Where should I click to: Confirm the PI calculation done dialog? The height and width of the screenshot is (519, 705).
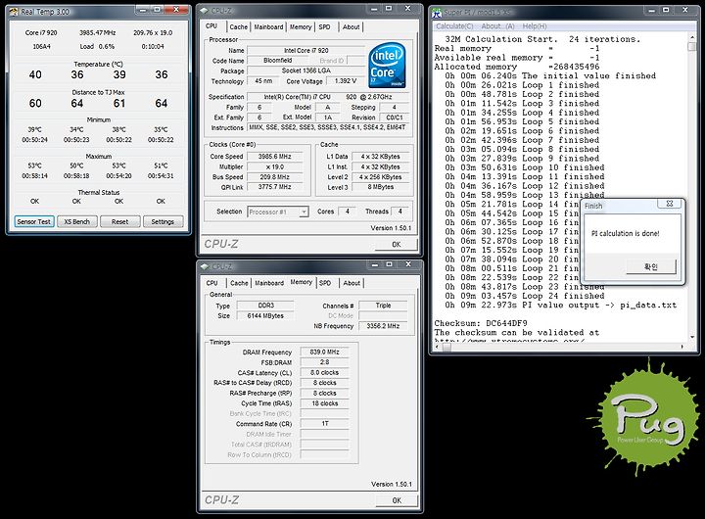[651, 266]
